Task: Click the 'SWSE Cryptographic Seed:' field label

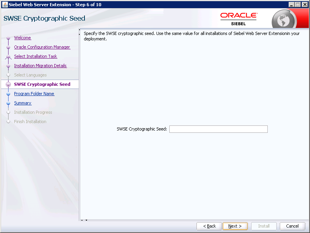Action: click(142, 129)
